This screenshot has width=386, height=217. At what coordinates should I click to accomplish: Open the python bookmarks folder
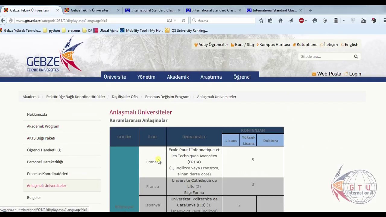tap(52, 30)
